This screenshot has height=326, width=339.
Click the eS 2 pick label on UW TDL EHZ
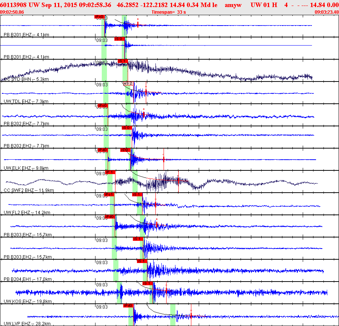pos(128,83)
